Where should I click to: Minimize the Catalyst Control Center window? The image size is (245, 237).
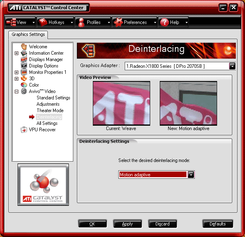pyautogui.click(x=223, y=8)
